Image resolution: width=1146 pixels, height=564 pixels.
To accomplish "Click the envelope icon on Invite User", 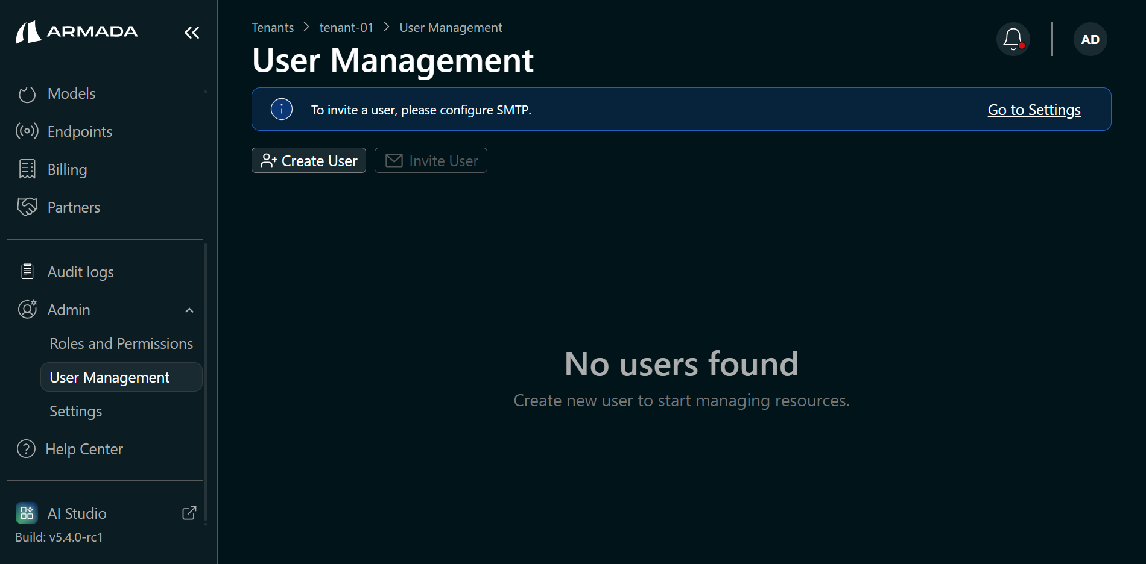I will click(x=394, y=160).
